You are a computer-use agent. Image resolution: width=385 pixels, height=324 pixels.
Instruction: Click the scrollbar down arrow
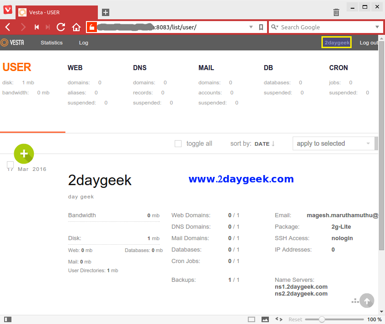click(x=381, y=312)
